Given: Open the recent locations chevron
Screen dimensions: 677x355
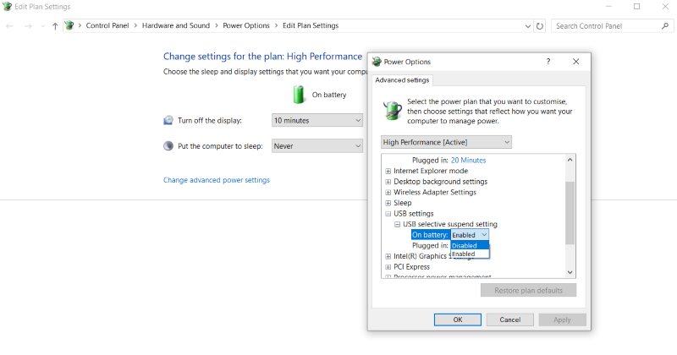Looking at the screenshot, I should tap(42, 26).
